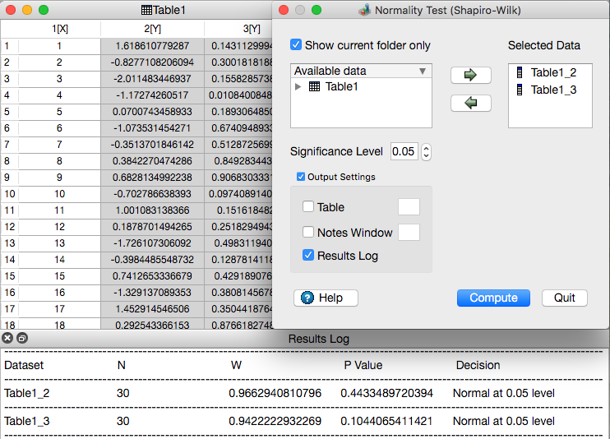Viewport: 610px width, 439px height.
Task: Open the Available data header dropdown
Action: 423,71
